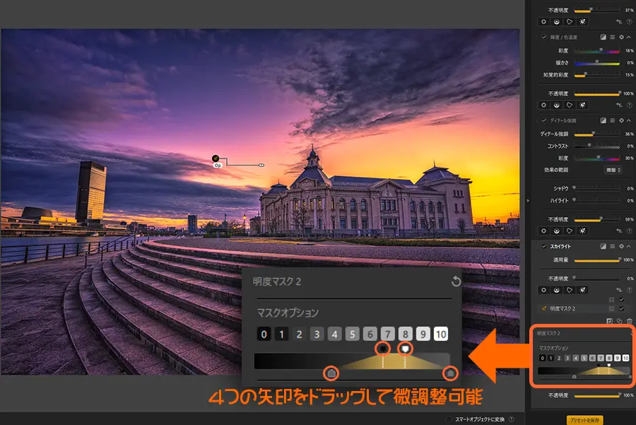Adjust 彩度 slider showing 30%

tap(596, 158)
